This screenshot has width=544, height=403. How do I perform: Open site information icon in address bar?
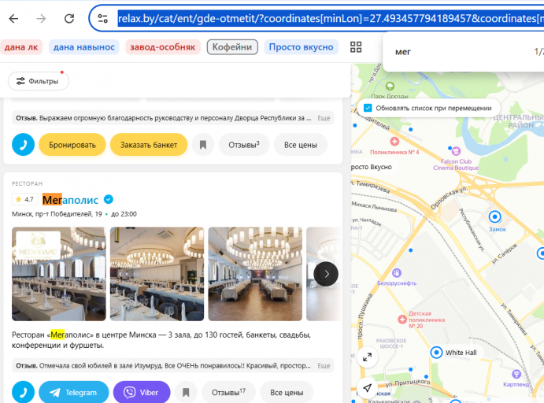pos(102,18)
